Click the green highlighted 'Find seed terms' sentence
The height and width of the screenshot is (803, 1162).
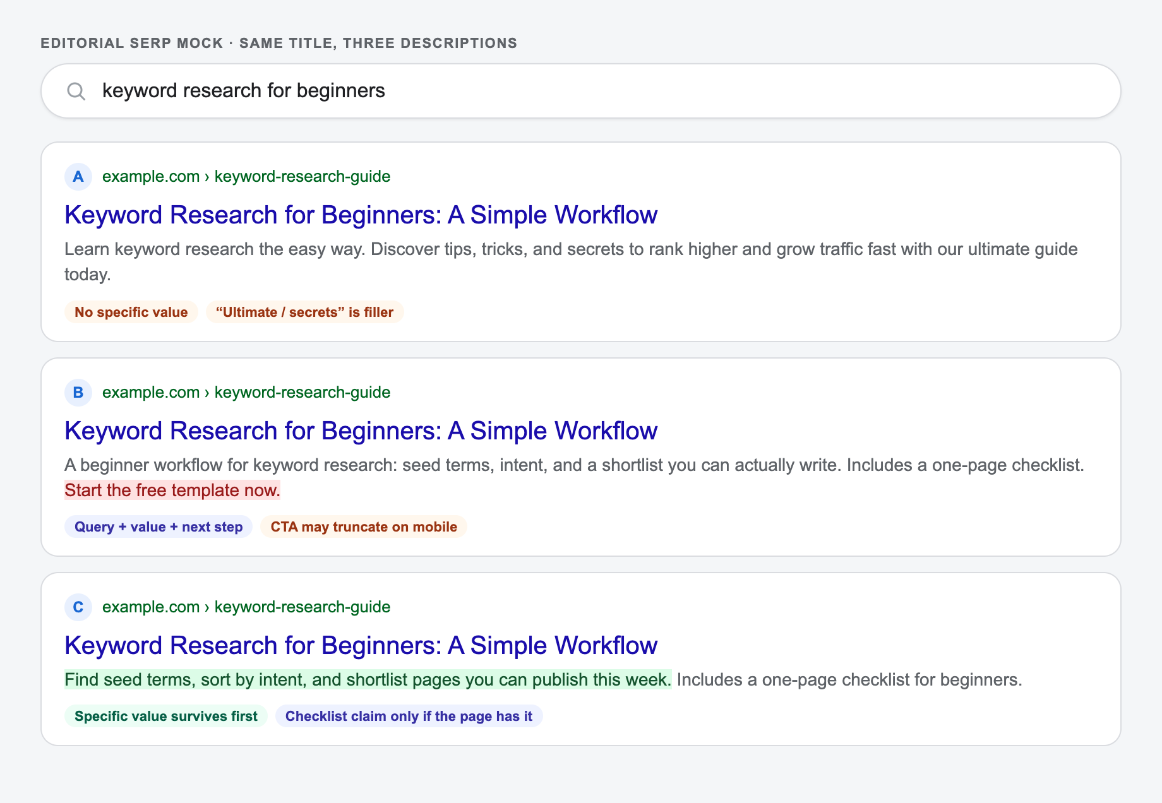coord(368,680)
